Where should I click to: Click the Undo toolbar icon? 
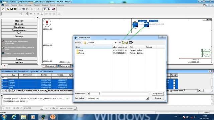tap(32, 9)
